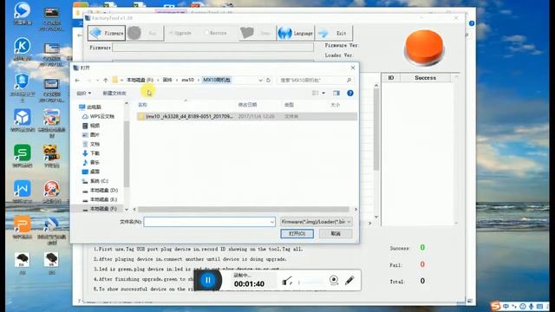Click the mx10 breadcrumb in address bar
555x312 pixels.
click(187, 80)
